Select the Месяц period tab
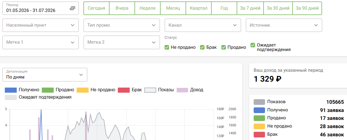Image resolution: width=347 pixels, height=140 pixels. [x=173, y=8]
